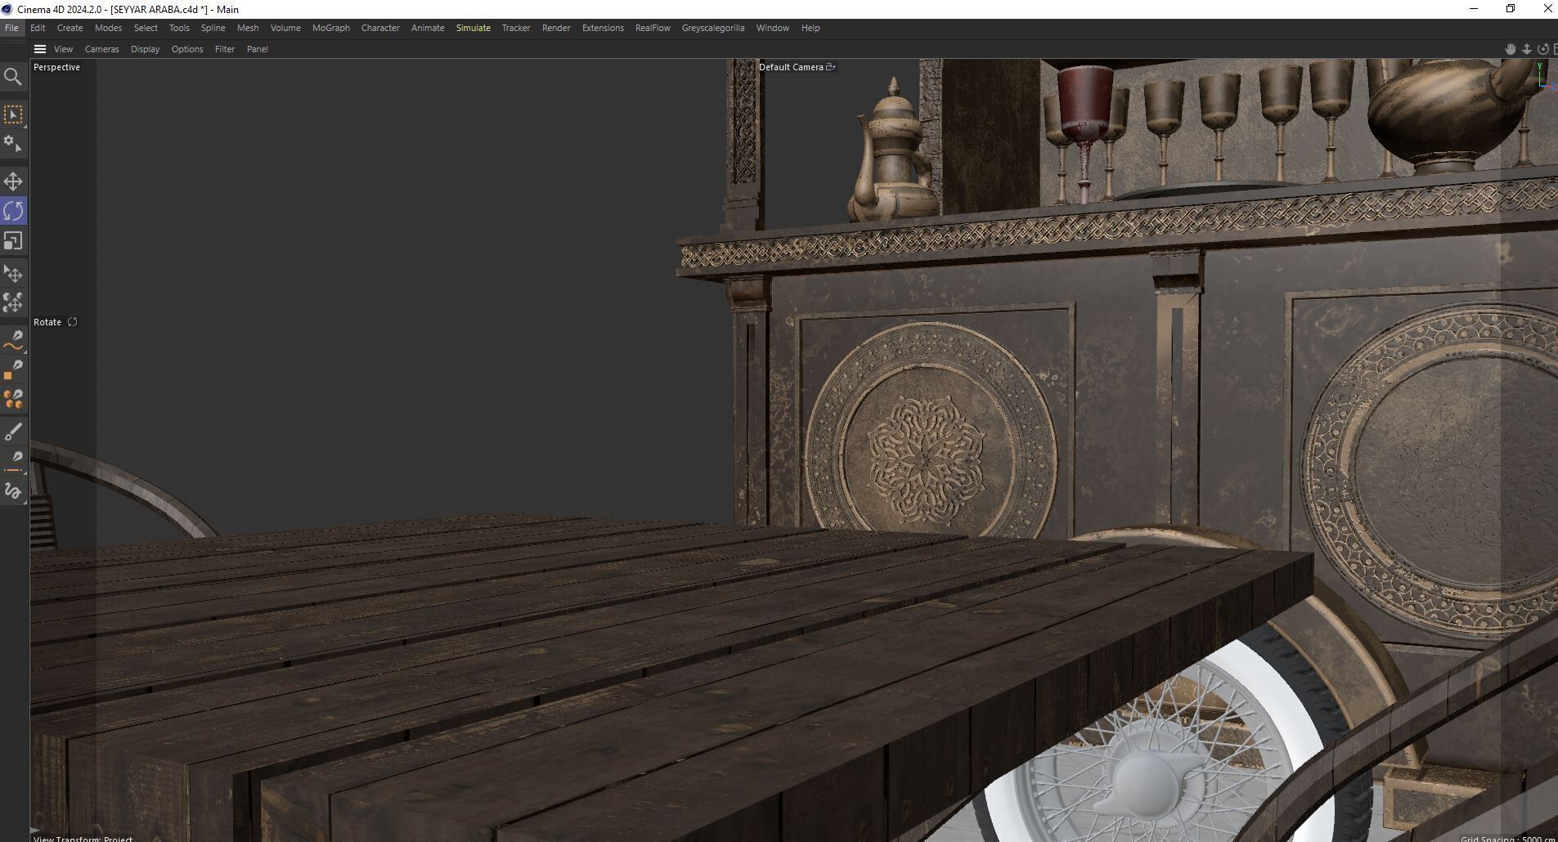Click the gear-and-cursor tool icon
The height and width of the screenshot is (842, 1558).
[x=13, y=144]
